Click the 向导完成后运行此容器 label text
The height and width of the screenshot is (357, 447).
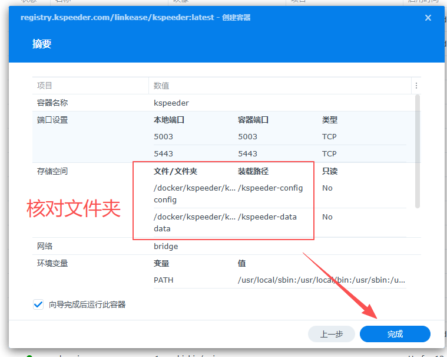pyautogui.click(x=87, y=304)
